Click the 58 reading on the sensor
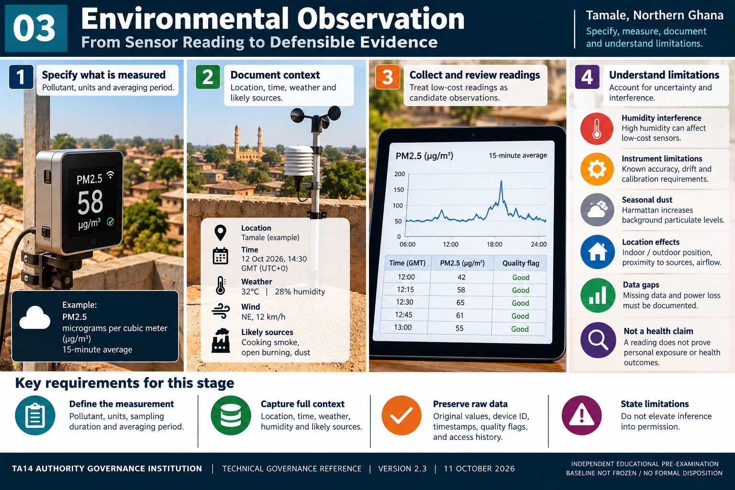 tap(90, 202)
